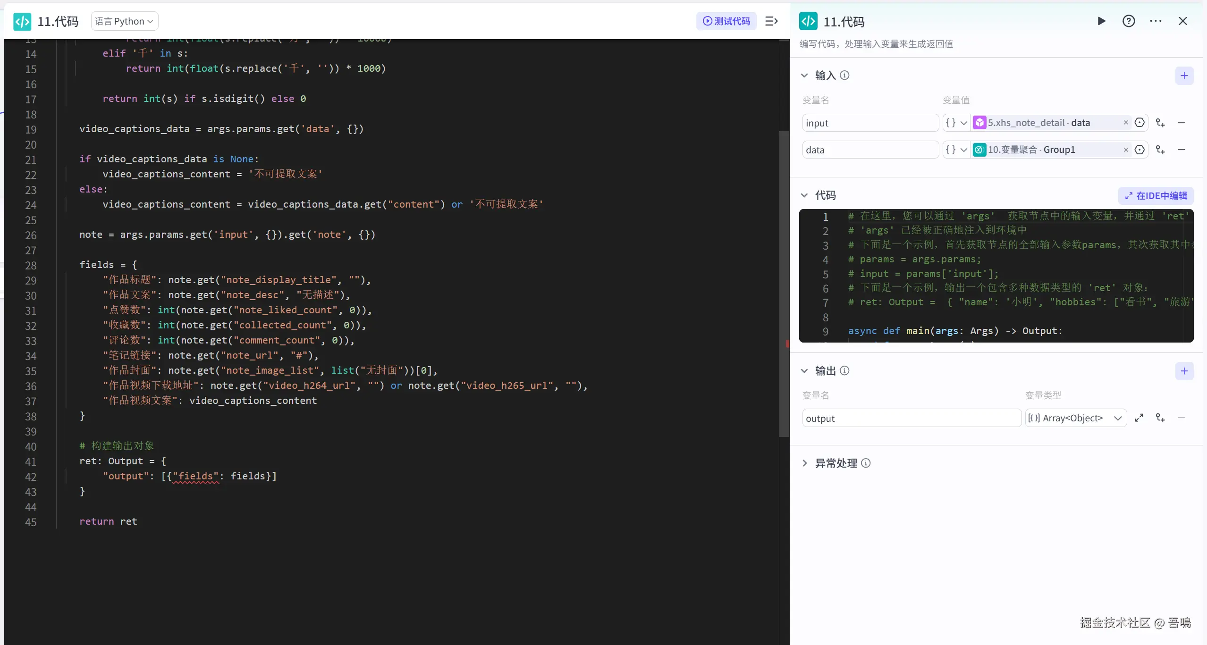Click line number 28 in the editor gutter

pos(31,265)
